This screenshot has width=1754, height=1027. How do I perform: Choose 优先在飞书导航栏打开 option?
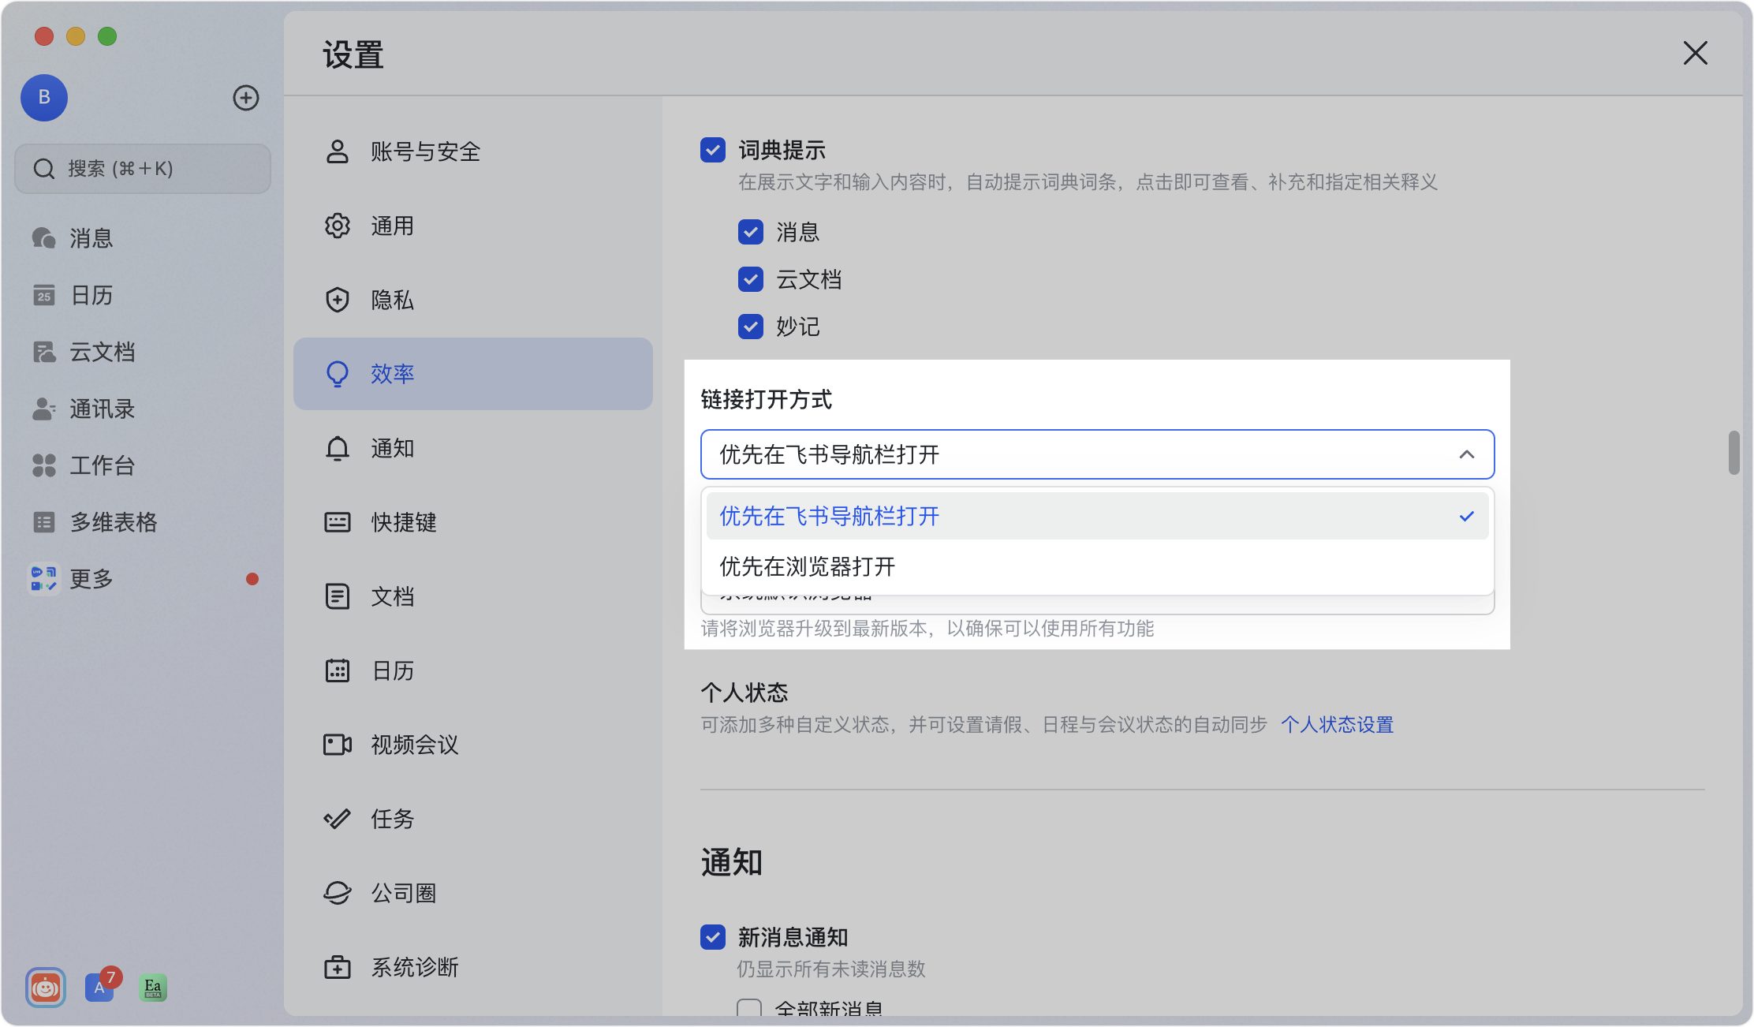click(x=1097, y=516)
